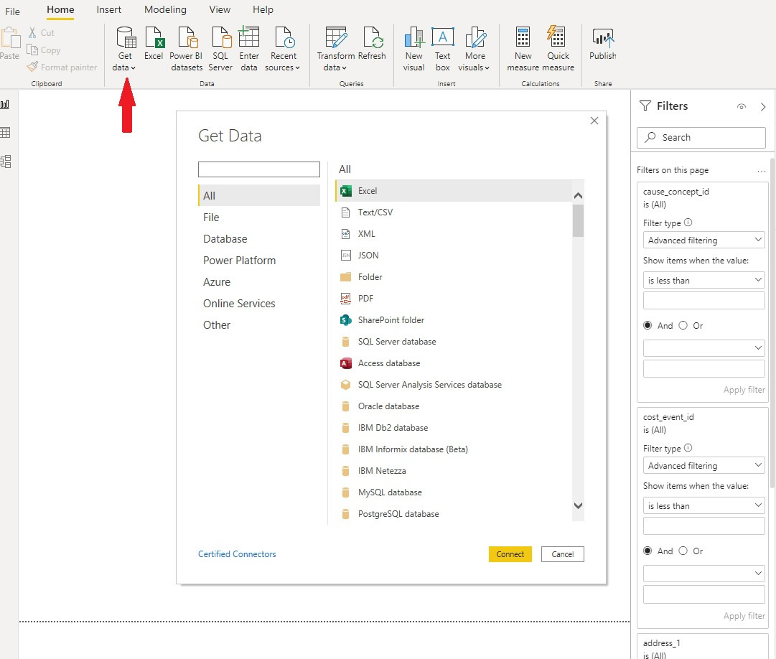Select PDF connector in list
Image resolution: width=776 pixels, height=659 pixels.
click(x=454, y=299)
